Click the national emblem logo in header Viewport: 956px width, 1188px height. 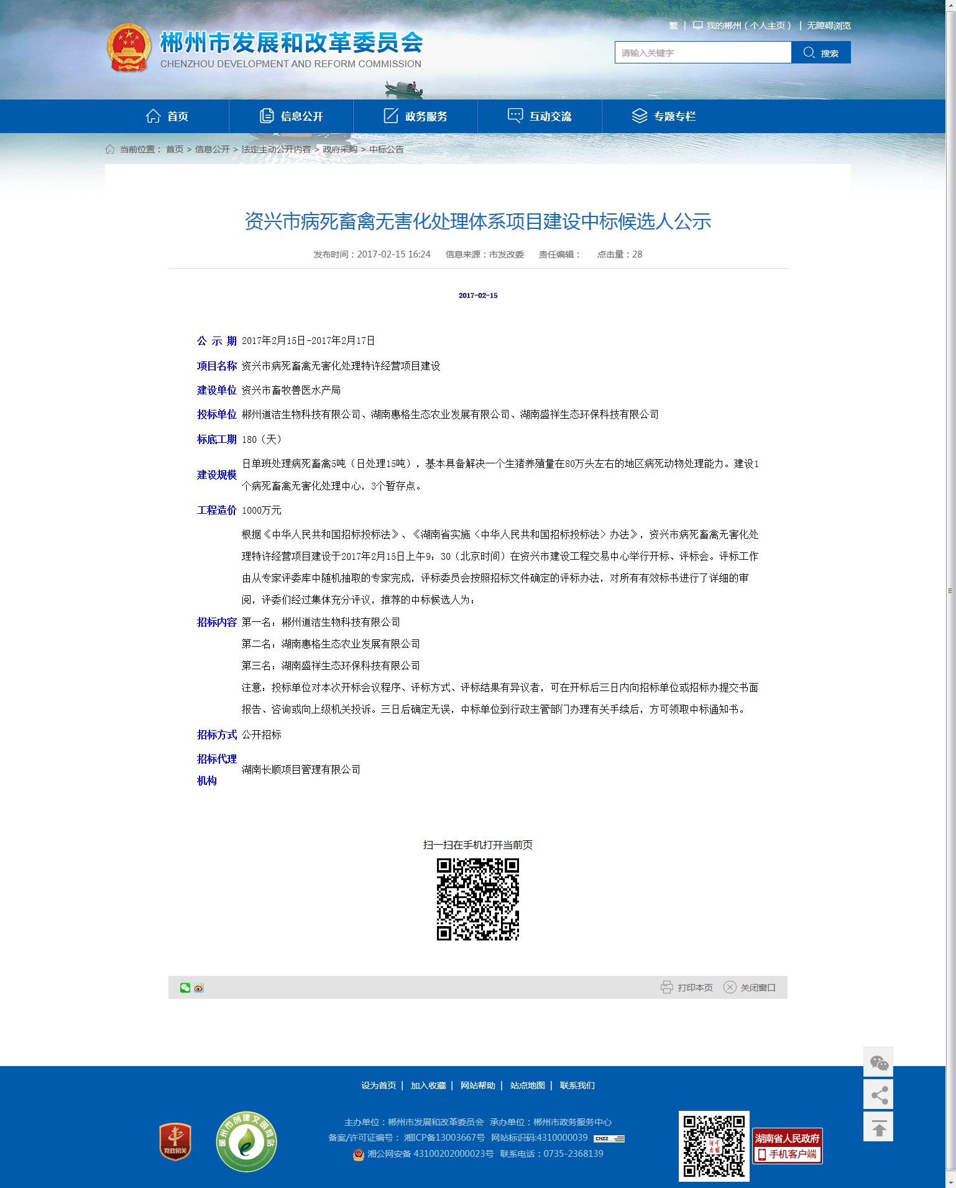(x=129, y=48)
